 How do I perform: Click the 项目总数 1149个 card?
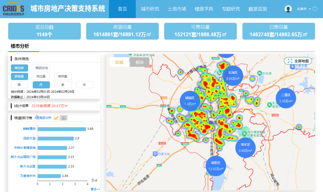pyautogui.click(x=45, y=31)
